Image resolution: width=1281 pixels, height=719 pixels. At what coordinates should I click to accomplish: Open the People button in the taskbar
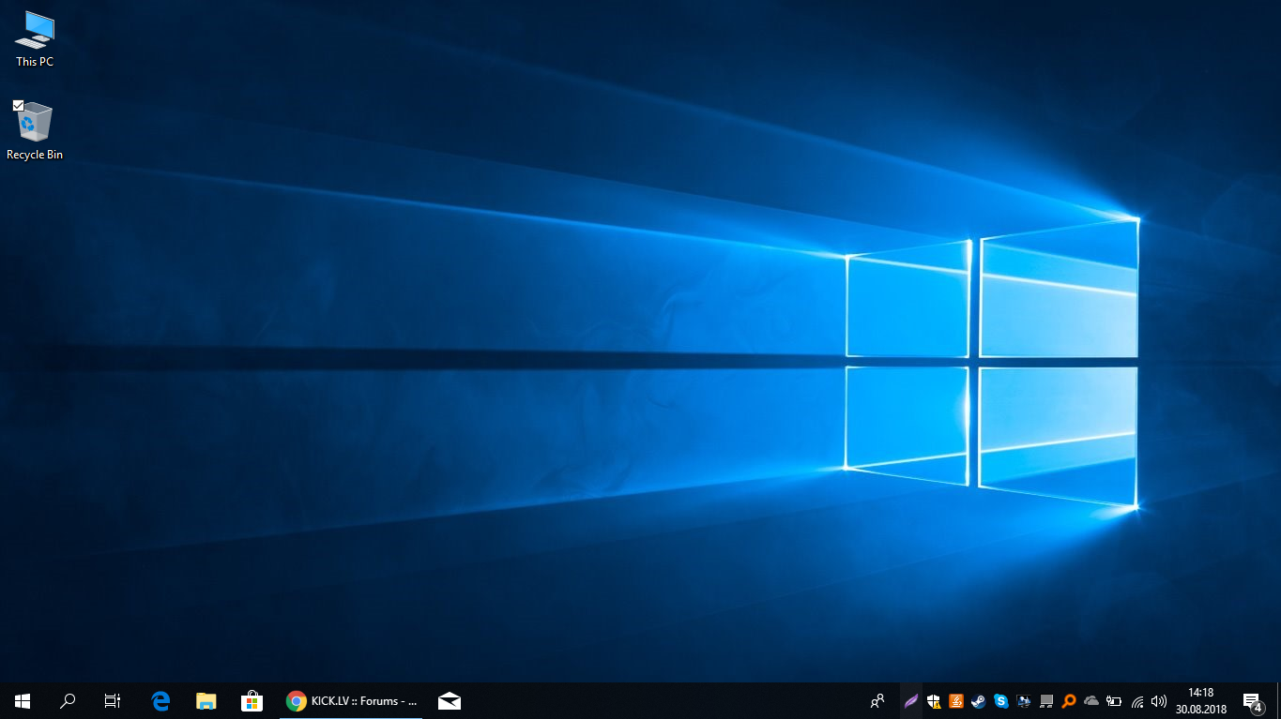pos(877,700)
